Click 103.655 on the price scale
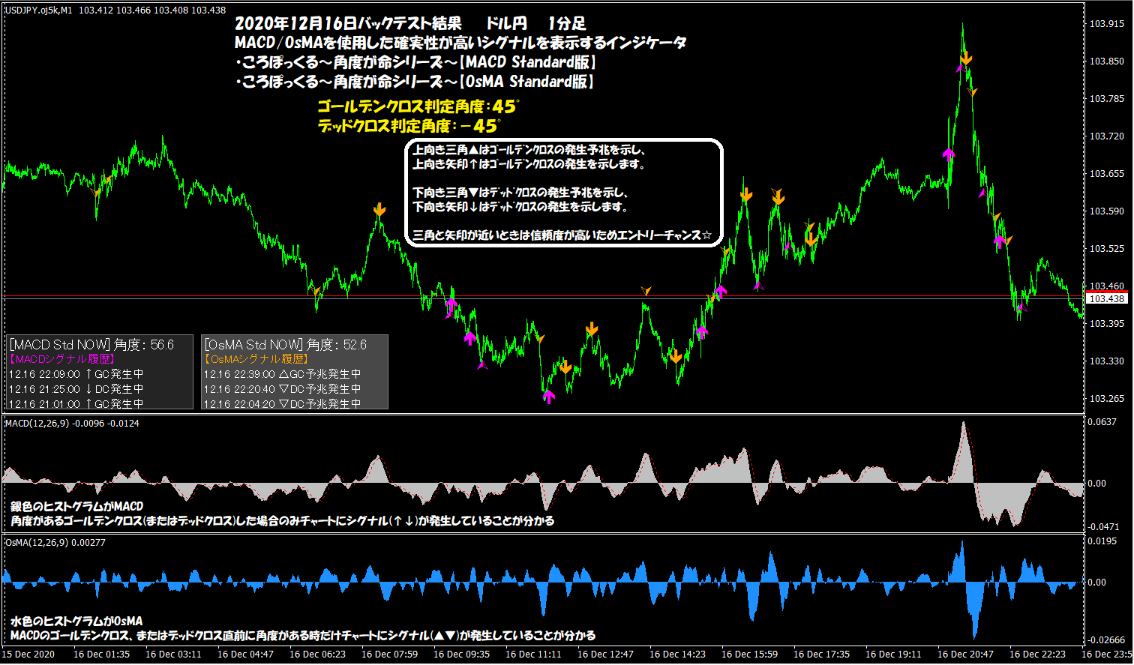Image resolution: width=1134 pixels, height=665 pixels. pos(1107,174)
